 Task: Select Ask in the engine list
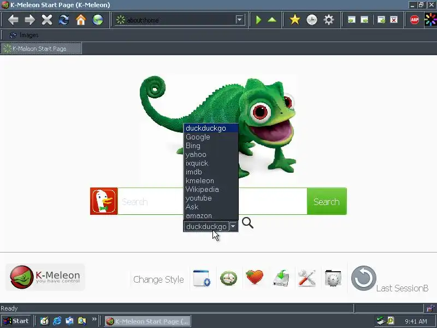click(x=211, y=207)
